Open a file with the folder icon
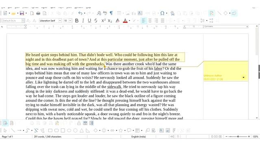 13,13
